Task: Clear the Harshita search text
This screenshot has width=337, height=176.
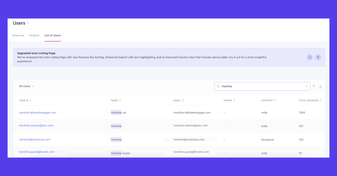Action: point(306,86)
